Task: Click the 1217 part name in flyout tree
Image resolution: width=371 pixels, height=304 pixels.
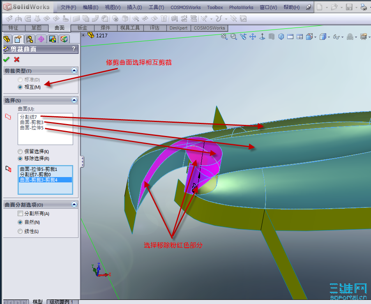Action: tap(102, 35)
